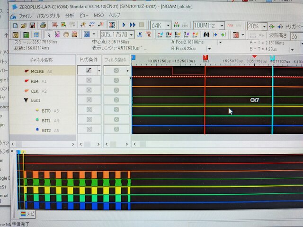
Task: Toggle filter condition for CLK channel
Action: coord(116,91)
